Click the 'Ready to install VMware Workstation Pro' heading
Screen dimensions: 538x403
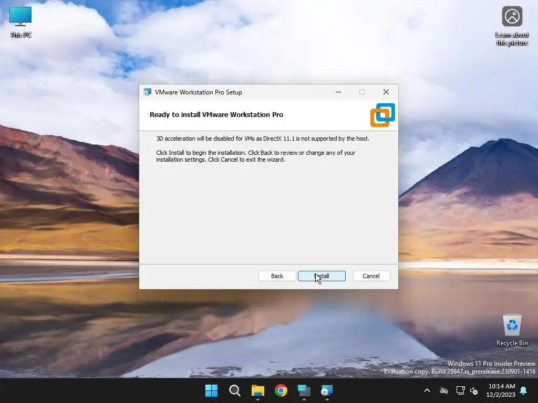click(x=216, y=115)
